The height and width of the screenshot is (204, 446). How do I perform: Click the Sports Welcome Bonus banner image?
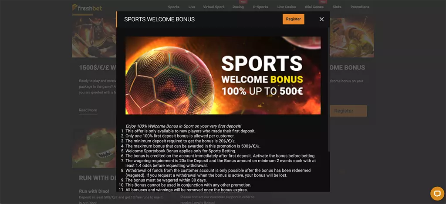point(223,76)
